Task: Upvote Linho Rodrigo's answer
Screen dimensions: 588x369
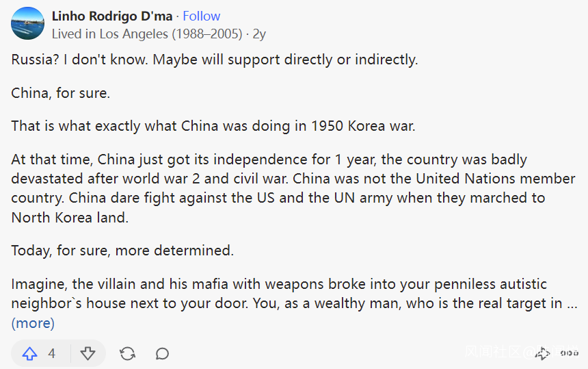Action: point(30,353)
